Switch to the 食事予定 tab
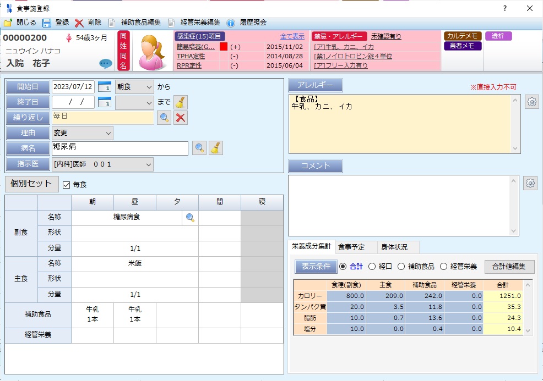This screenshot has width=543, height=381. (x=351, y=247)
